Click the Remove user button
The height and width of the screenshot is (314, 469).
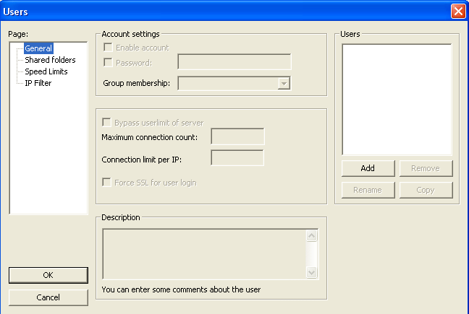(426, 168)
